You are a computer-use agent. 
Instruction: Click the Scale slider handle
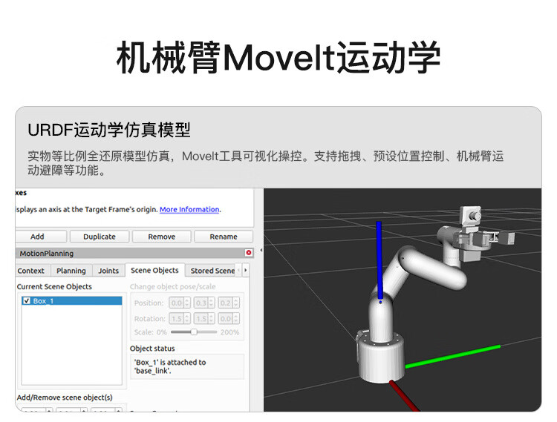coord(194,332)
